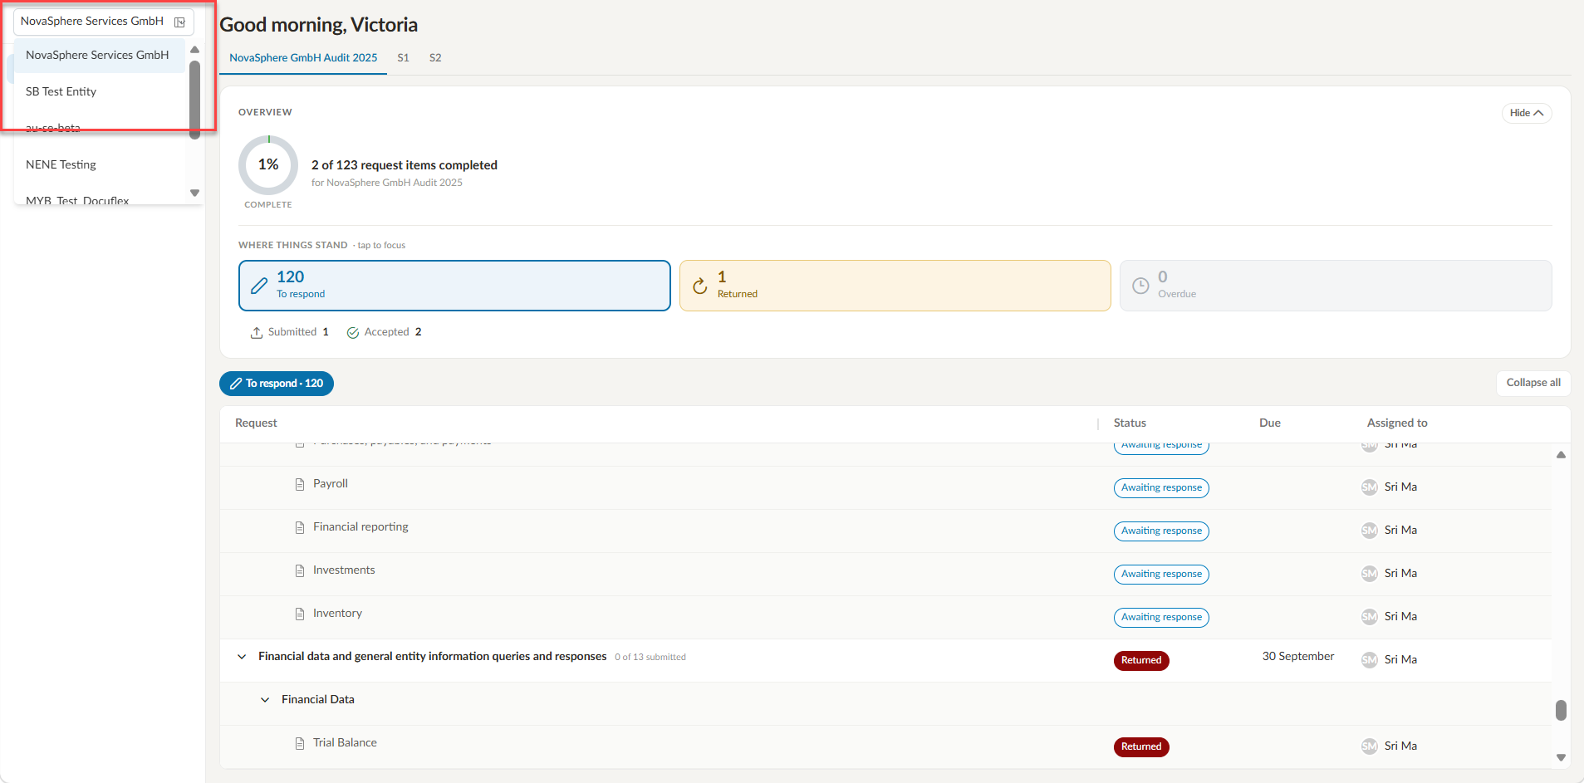Focus on the 120 To respond card
This screenshot has height=783, width=1584.
[454, 286]
